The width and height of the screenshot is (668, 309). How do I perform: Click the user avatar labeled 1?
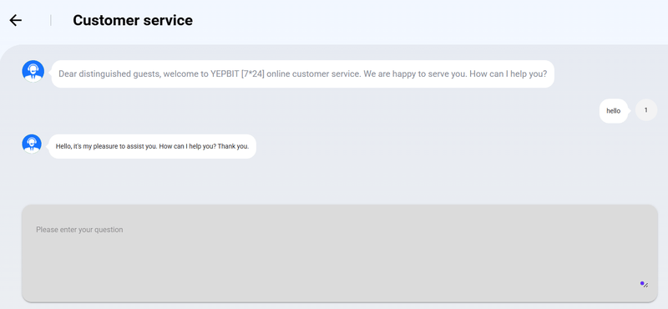click(x=645, y=110)
